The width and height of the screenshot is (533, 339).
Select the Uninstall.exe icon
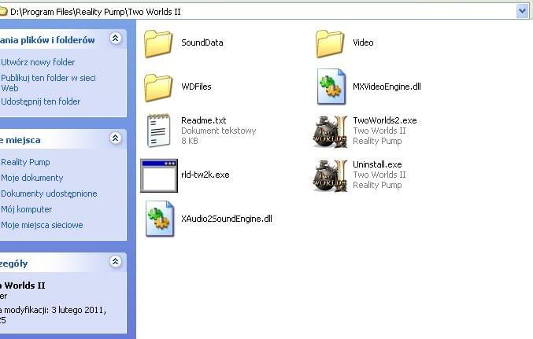coord(330,176)
